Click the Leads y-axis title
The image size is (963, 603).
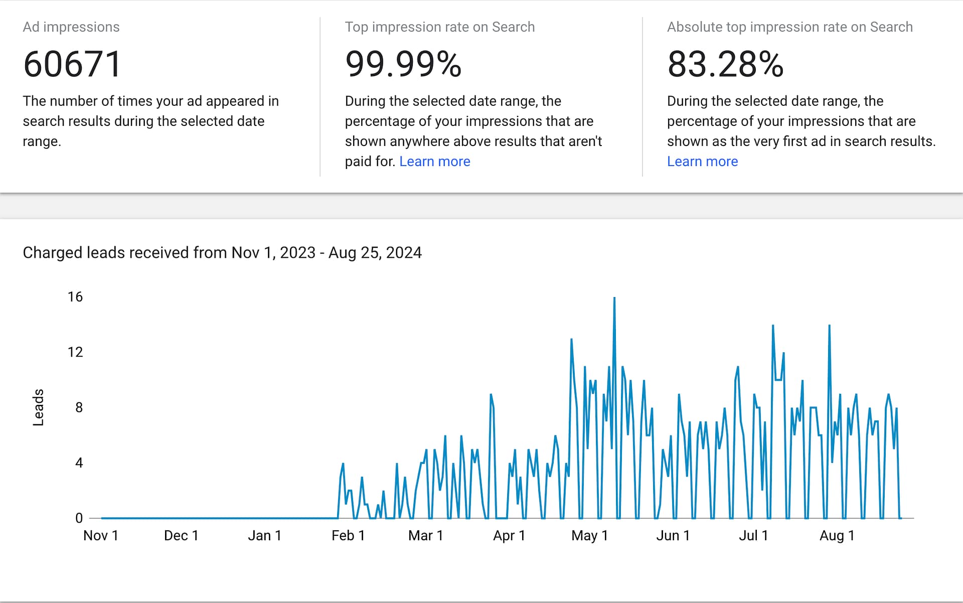click(x=38, y=407)
